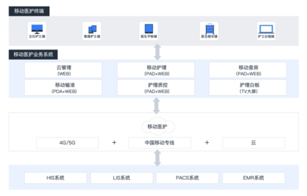Select the 移动医护终端 header tab
The height and width of the screenshot is (196, 307).
click(x=29, y=11)
